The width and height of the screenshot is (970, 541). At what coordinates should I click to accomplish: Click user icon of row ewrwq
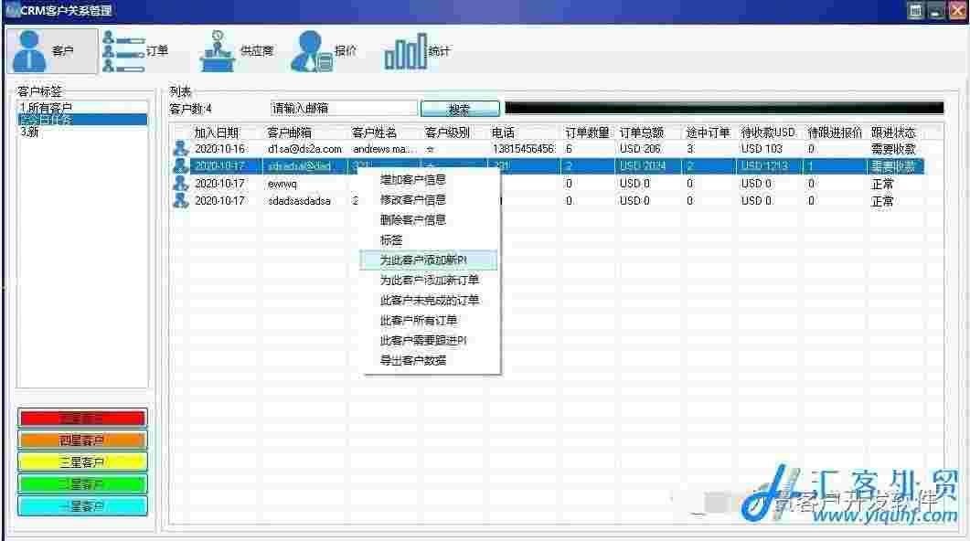(181, 183)
